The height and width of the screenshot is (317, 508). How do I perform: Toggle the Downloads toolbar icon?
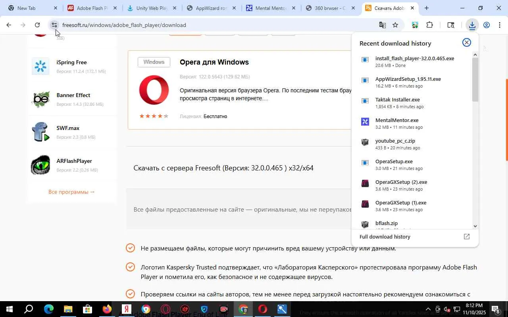[x=472, y=25]
